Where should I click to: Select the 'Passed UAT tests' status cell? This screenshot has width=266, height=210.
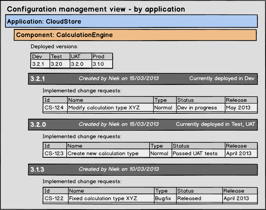click(198, 153)
